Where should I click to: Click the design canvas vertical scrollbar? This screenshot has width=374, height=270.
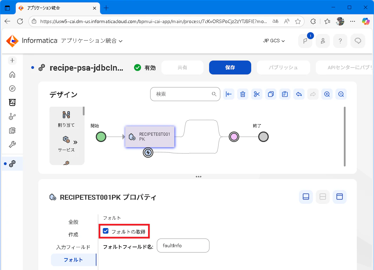pos(345,137)
